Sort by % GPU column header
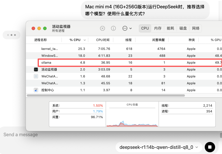 [216, 40]
